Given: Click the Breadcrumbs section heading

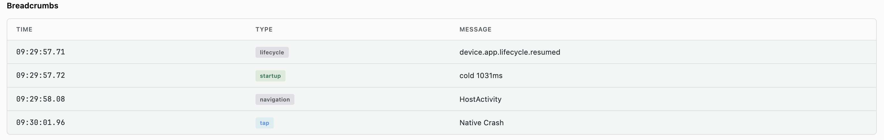Looking at the screenshot, I should click(33, 6).
